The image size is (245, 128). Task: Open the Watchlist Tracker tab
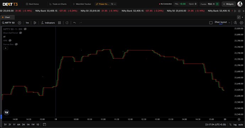point(82,4)
